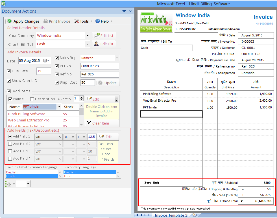Click the Cash Bill To cell on invoice

coord(166,48)
